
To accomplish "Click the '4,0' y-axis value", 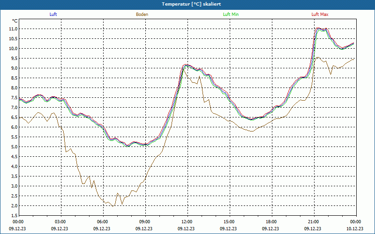I will click(14, 167).
